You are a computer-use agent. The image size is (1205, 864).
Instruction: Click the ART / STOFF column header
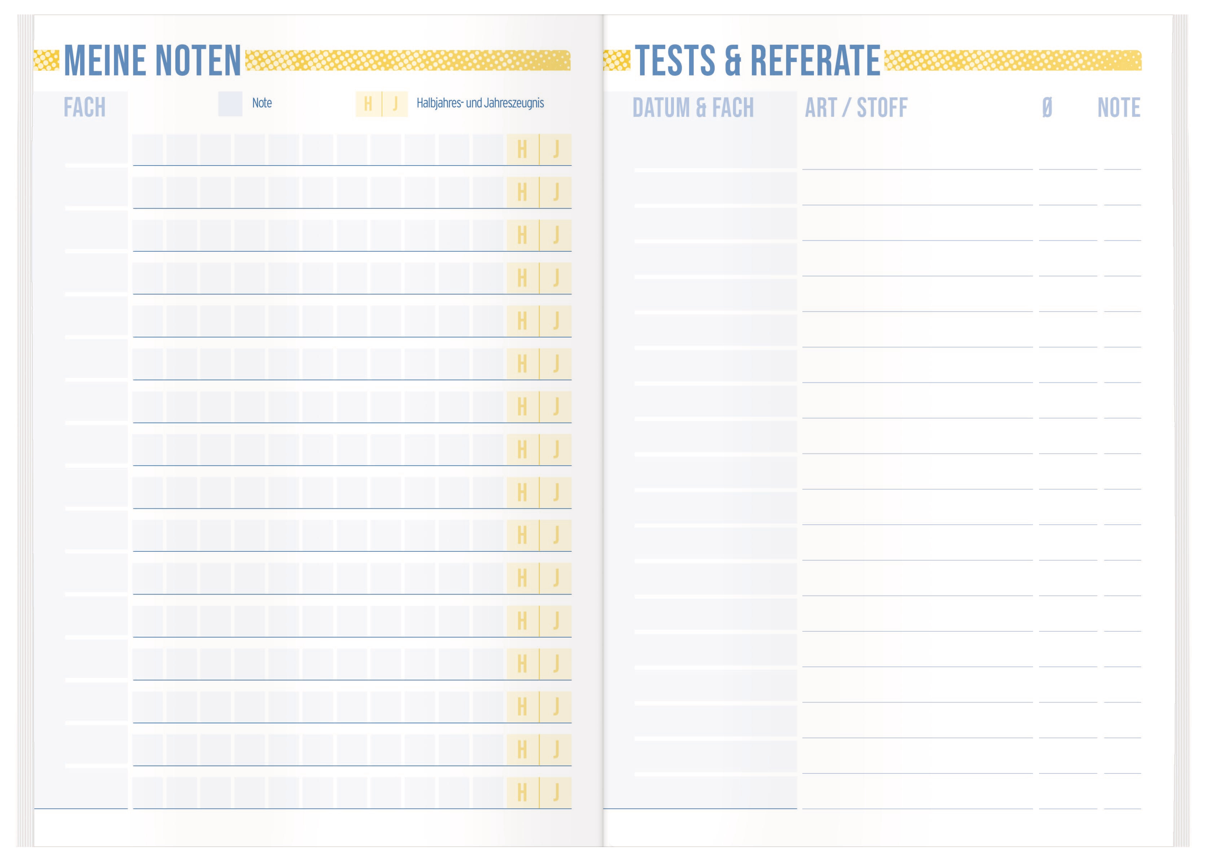pos(856,108)
